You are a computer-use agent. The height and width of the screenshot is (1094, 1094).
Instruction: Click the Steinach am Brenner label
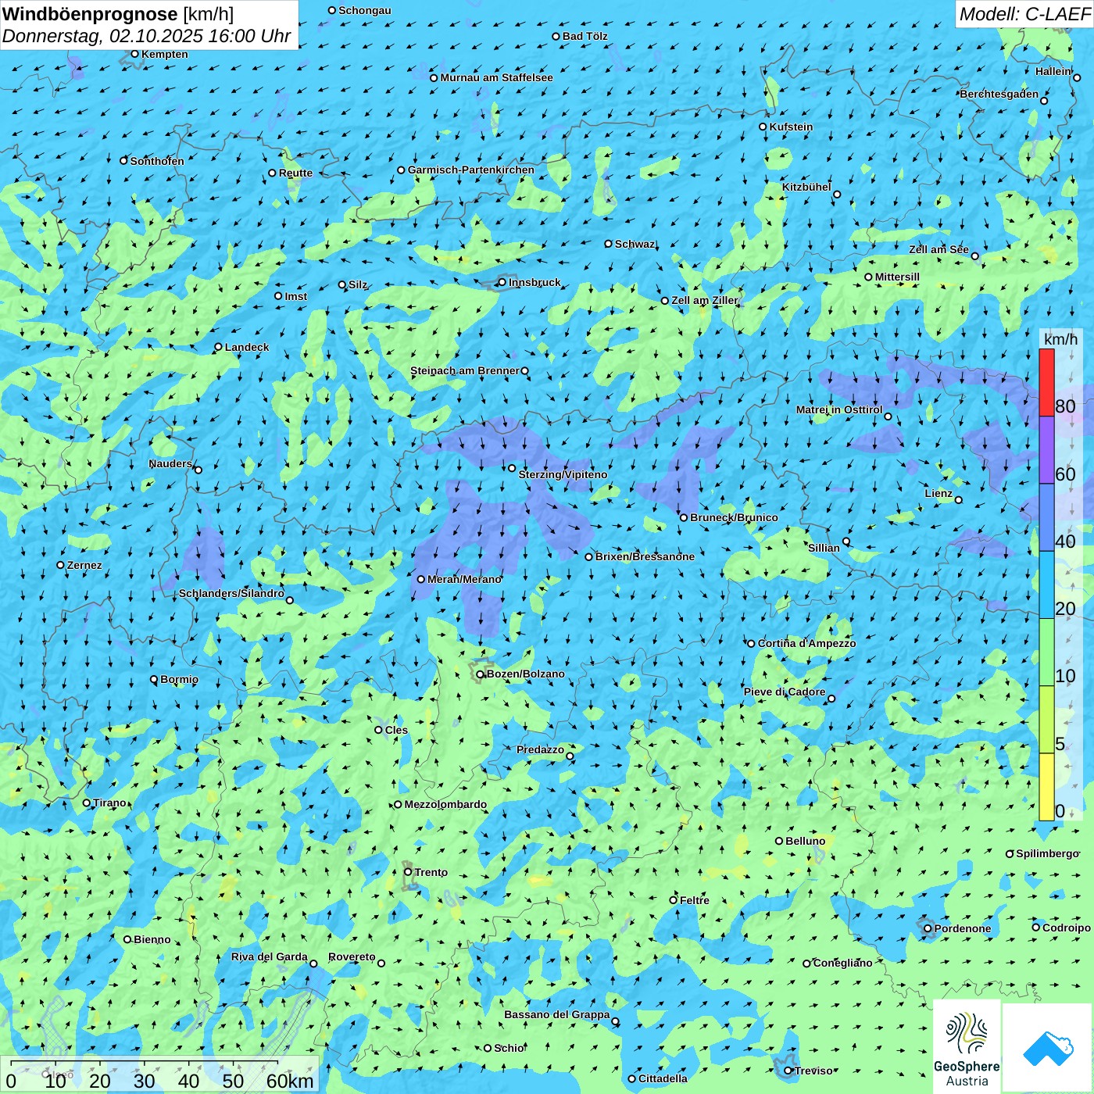(465, 370)
